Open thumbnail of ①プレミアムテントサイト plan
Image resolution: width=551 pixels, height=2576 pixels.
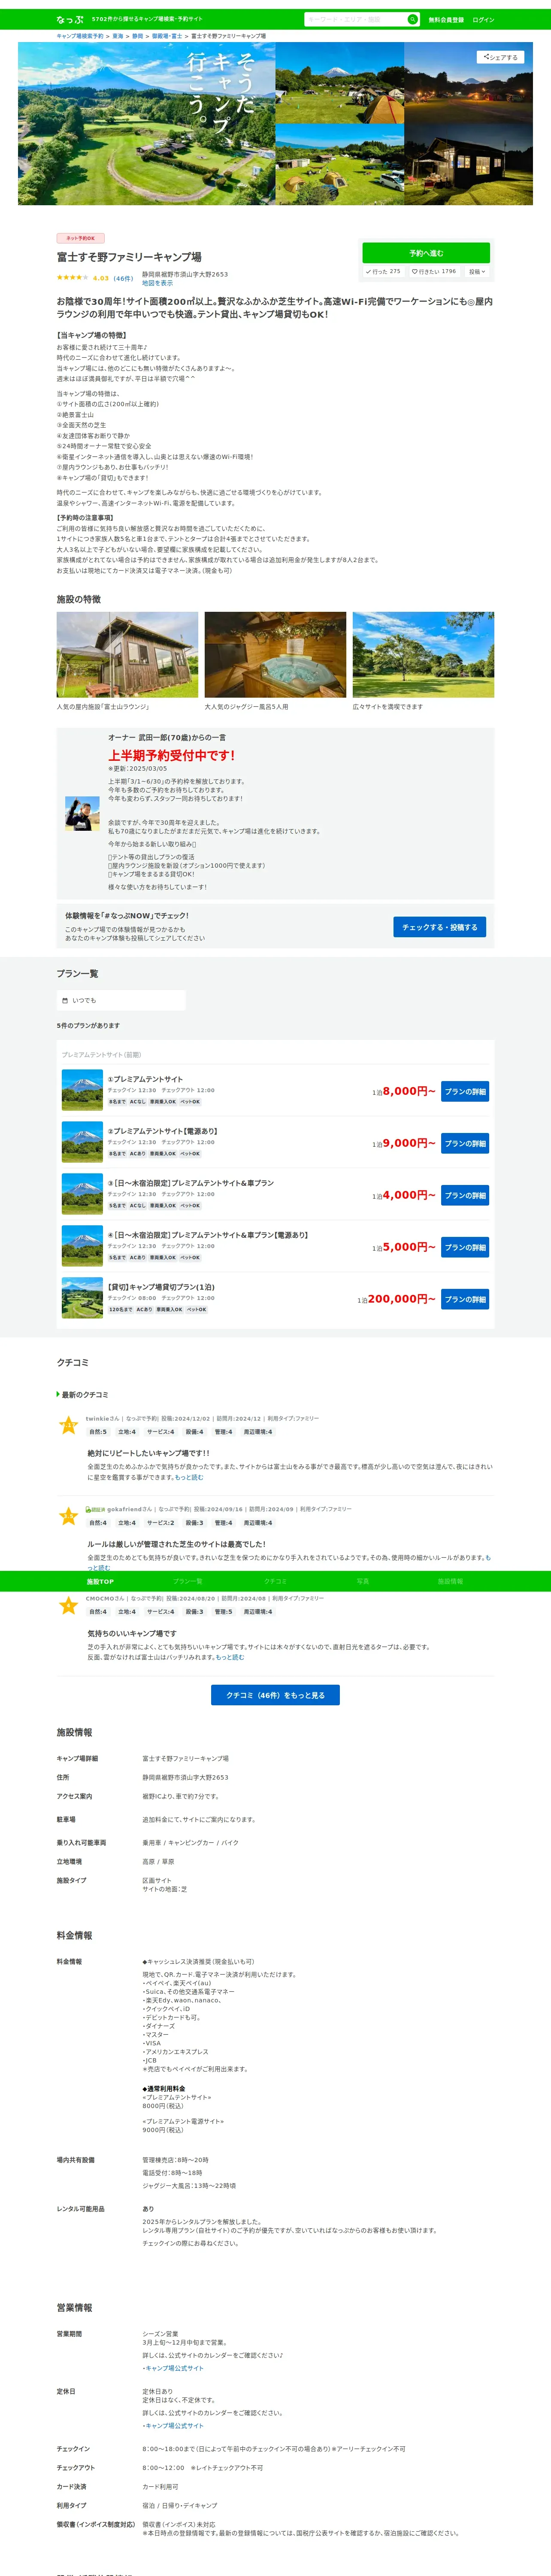click(82, 1090)
